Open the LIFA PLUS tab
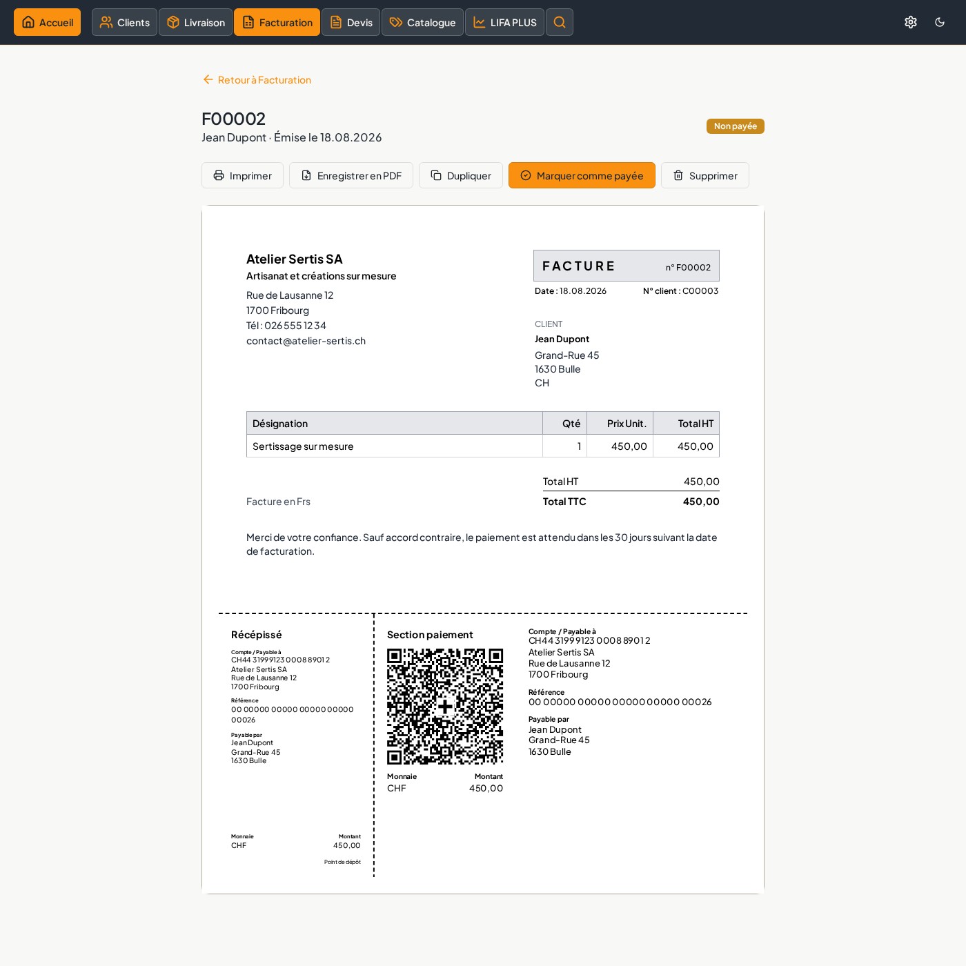 tap(504, 22)
